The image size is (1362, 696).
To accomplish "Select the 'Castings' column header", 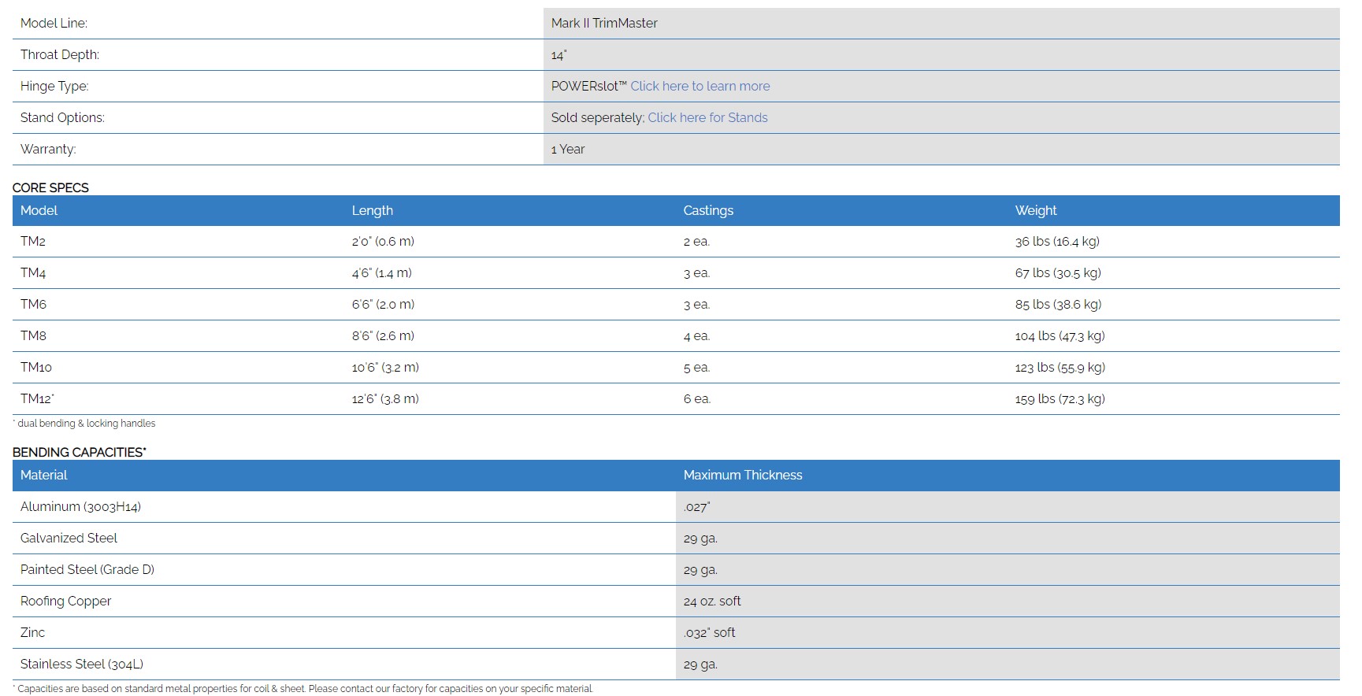I will tap(708, 210).
